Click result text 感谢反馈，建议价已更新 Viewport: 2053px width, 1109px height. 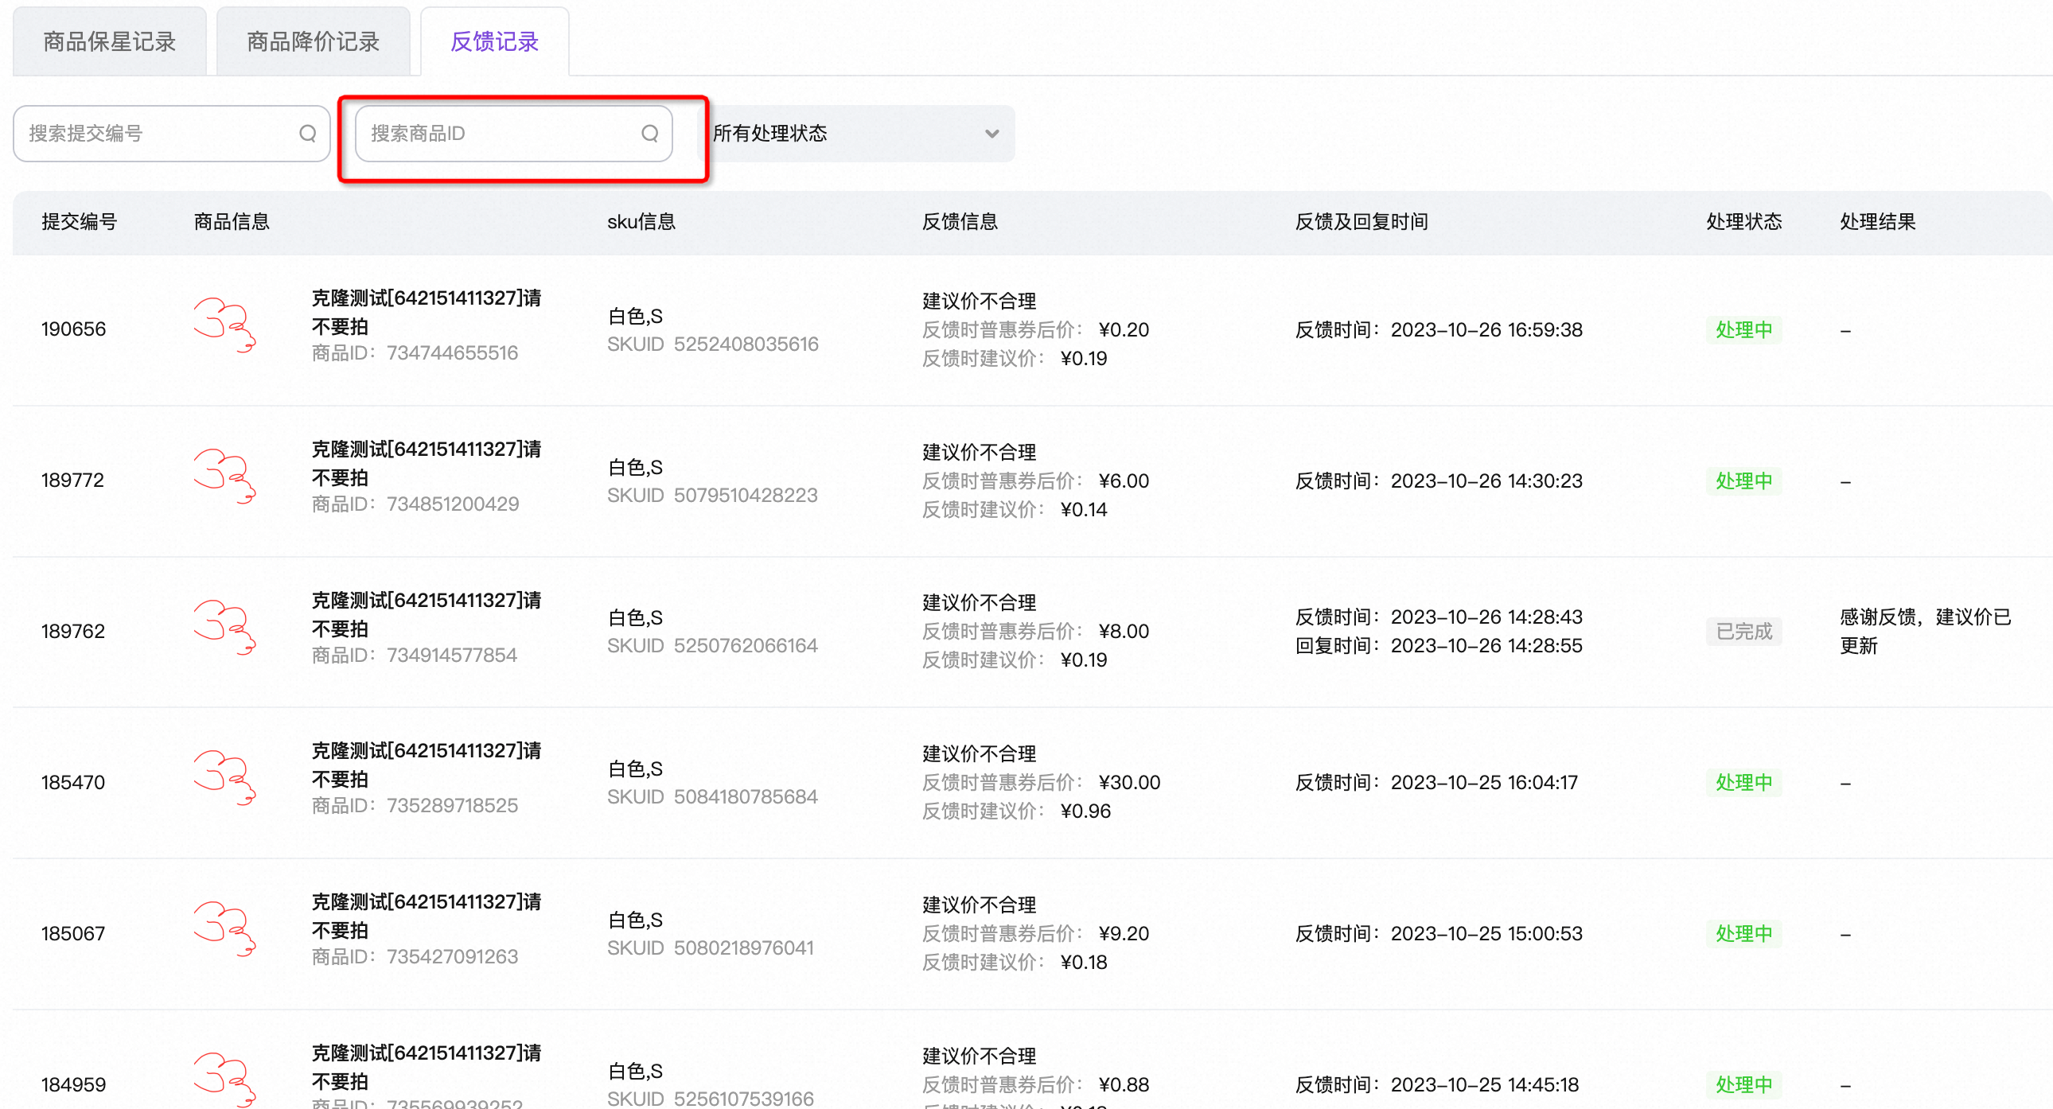pos(1926,631)
